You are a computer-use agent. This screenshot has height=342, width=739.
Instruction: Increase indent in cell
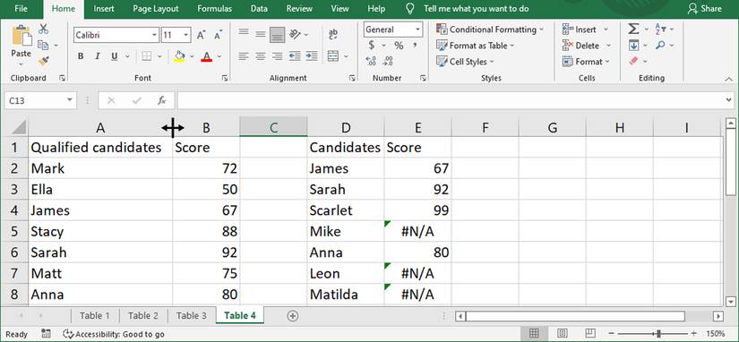(x=312, y=56)
